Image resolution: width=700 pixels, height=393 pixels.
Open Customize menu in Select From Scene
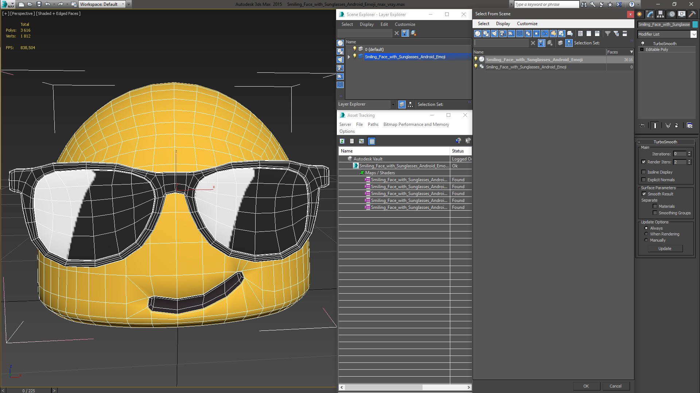pyautogui.click(x=527, y=24)
